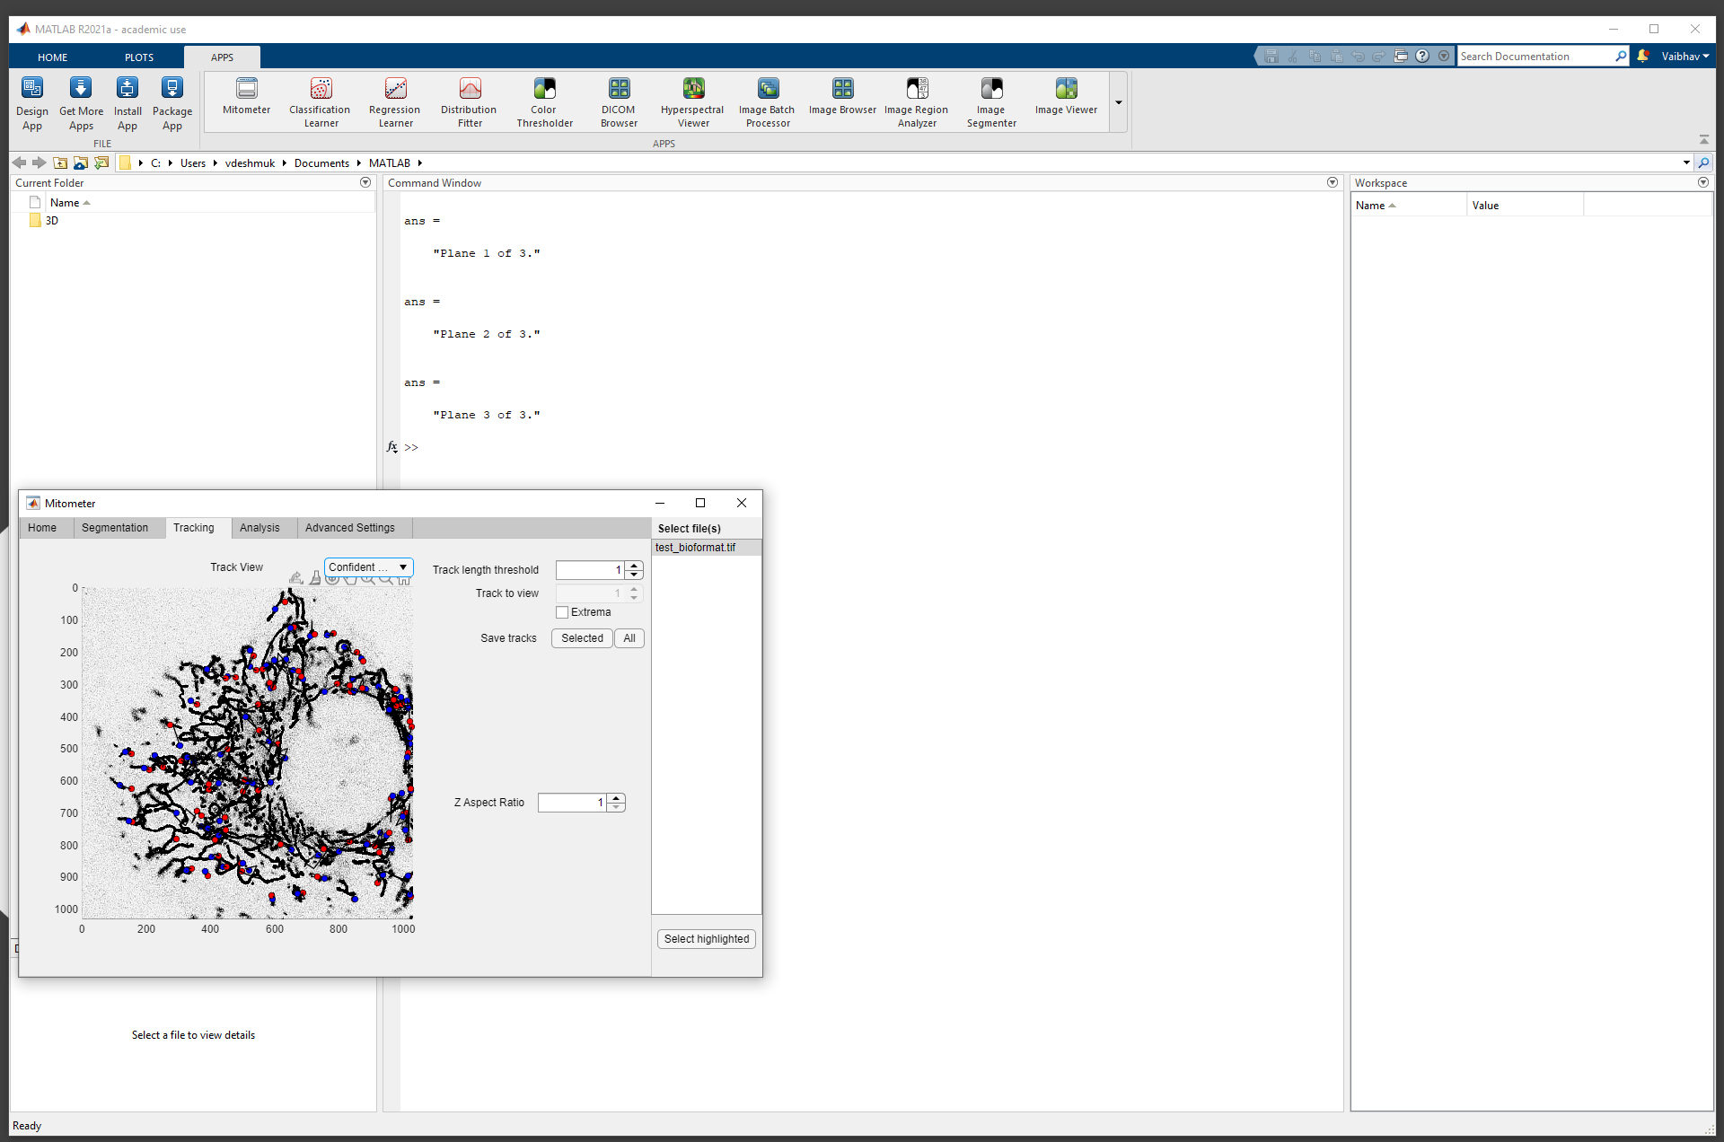Click the Select highlighted button

click(x=706, y=938)
